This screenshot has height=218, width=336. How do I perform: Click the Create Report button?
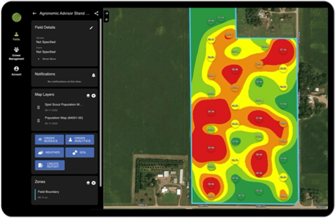(50, 165)
